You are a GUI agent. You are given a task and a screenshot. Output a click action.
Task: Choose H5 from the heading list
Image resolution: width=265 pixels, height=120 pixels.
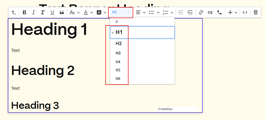[x=142, y=70]
